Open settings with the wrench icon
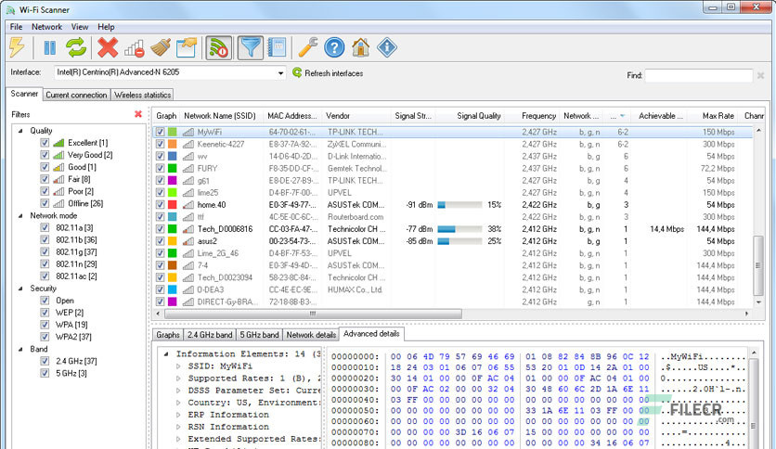Screen dimensions: 776x449 308,48
